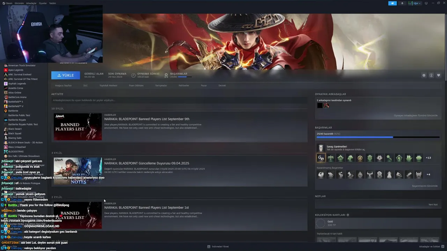Image resolution: width=447 pixels, height=251 pixels.
Task: Open the notifications bell
Action: (402, 3)
